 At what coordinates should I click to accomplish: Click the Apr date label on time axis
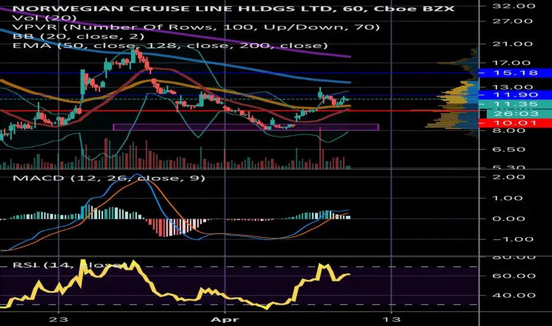point(224,319)
